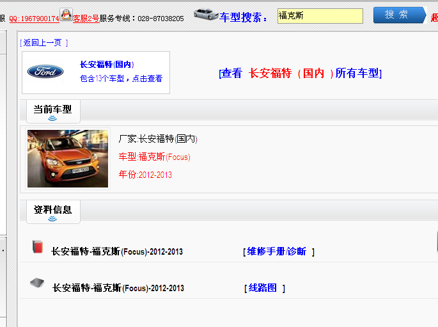Click the 车型搜索 input field containing 福克斯
The width and height of the screenshot is (438, 327).
[x=320, y=16]
